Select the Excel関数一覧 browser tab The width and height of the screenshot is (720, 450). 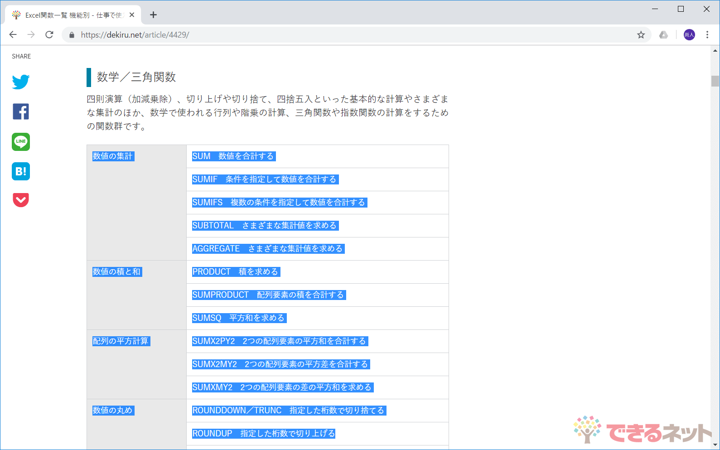click(x=72, y=15)
